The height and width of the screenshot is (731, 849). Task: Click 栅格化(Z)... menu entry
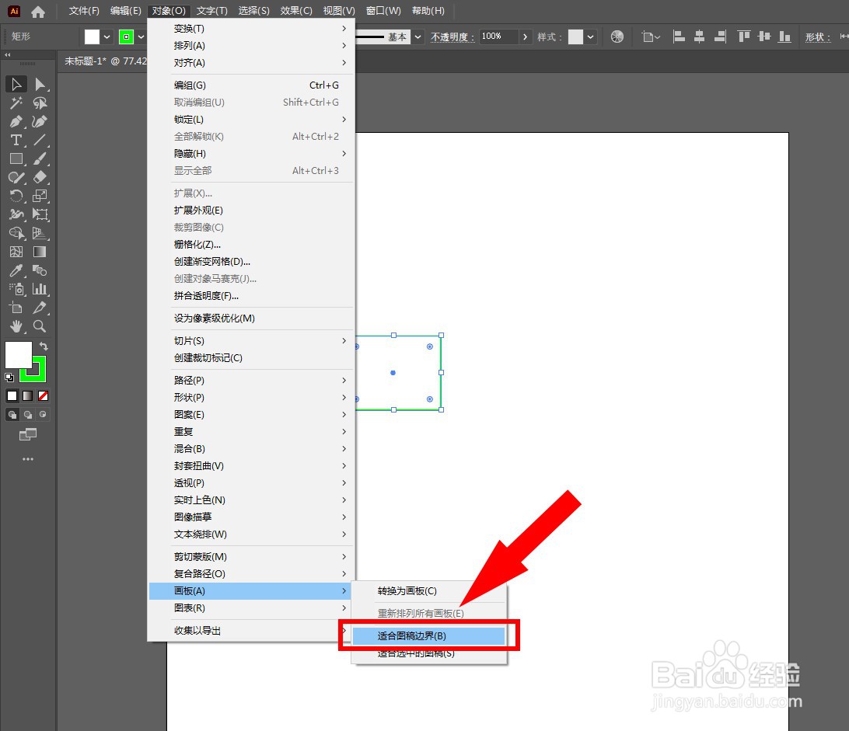pyautogui.click(x=252, y=245)
